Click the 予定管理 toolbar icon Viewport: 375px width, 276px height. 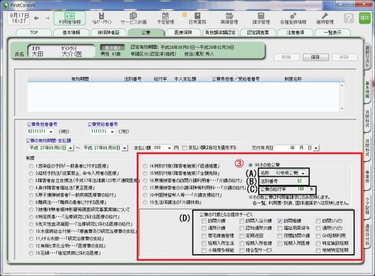tap(165, 18)
